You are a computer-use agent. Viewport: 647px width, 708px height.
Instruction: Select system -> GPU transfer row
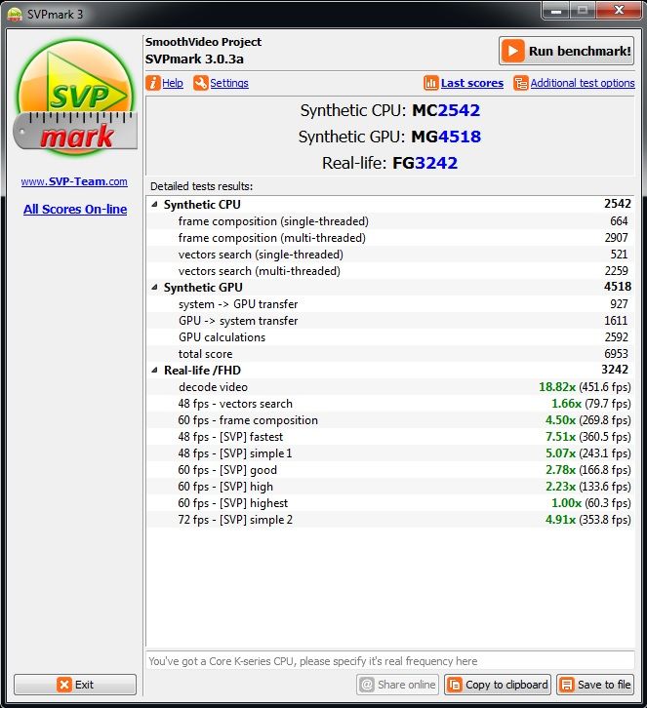[390, 304]
